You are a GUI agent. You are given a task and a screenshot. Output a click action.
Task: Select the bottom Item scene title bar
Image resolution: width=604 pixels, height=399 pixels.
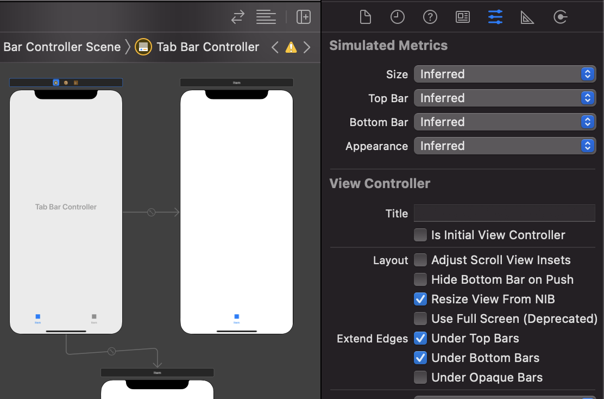point(157,373)
